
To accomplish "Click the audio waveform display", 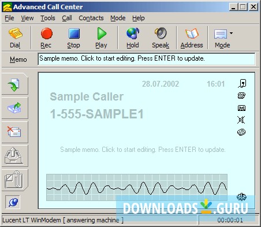I will pos(137,187).
